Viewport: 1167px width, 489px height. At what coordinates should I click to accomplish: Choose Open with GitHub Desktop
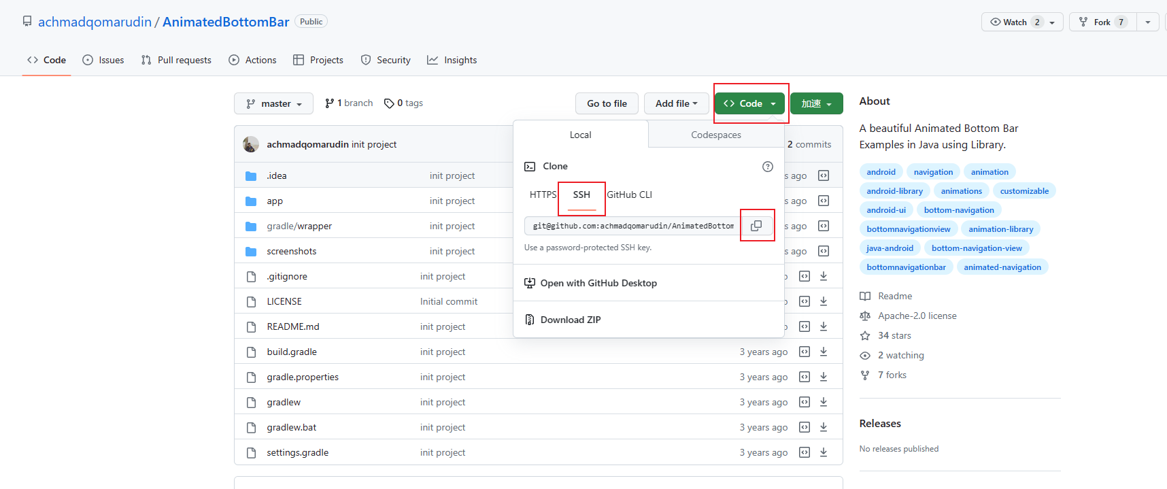590,283
